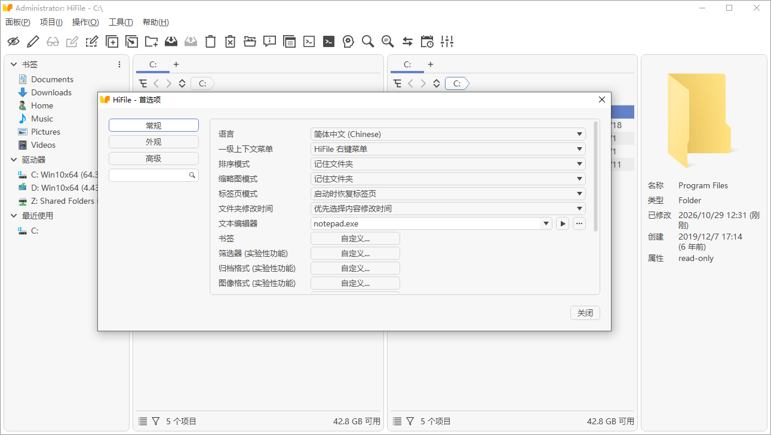Open the 文件夹修改时间 dropdown
This screenshot has height=435, width=771.
coord(448,209)
